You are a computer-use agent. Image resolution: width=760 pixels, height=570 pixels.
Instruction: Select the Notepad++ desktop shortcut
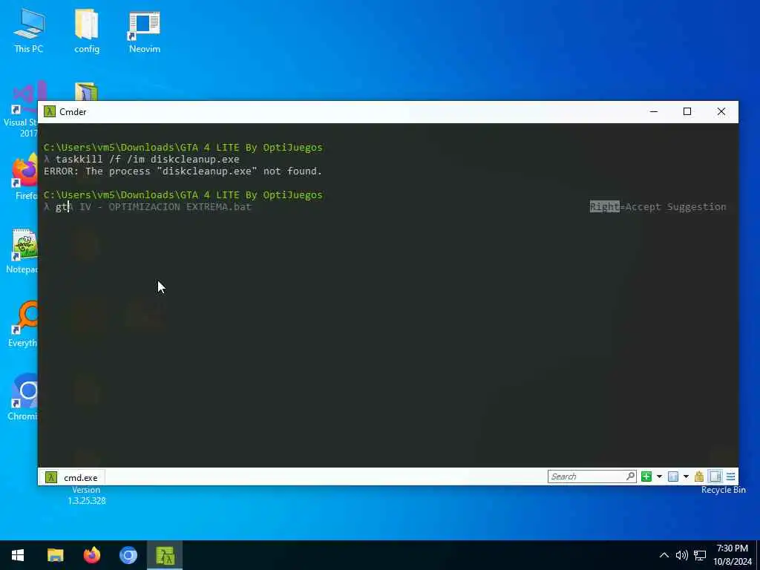[x=22, y=251]
